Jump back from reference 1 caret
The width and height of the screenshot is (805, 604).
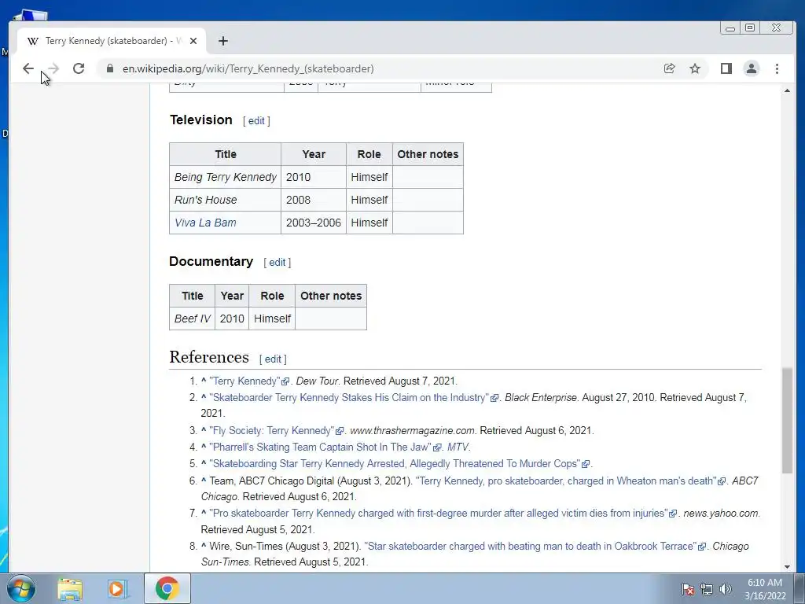point(204,381)
